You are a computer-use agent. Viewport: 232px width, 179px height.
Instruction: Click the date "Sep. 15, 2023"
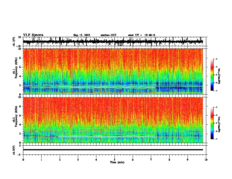click(82, 35)
